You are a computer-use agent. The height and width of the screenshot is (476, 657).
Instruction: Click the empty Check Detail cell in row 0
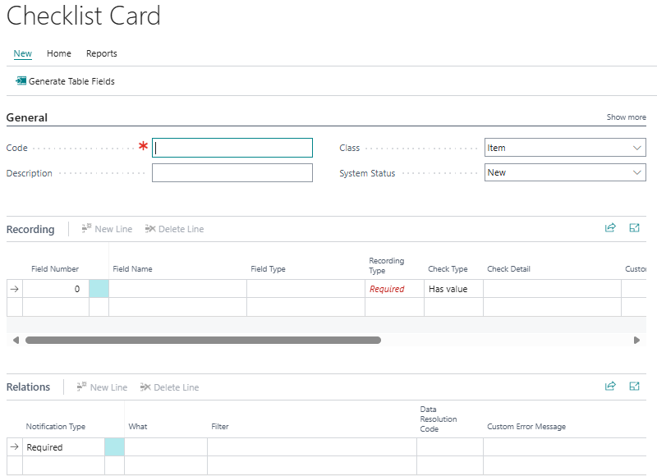pos(552,289)
